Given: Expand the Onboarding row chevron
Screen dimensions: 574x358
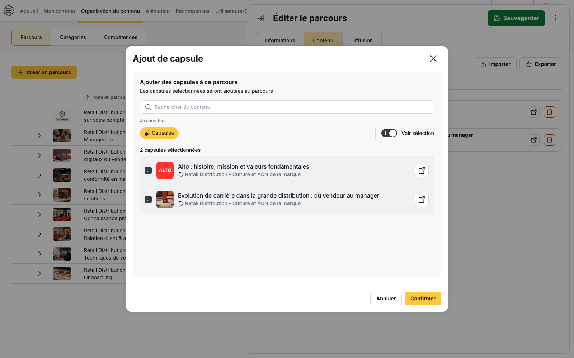Looking at the screenshot, I should point(40,274).
